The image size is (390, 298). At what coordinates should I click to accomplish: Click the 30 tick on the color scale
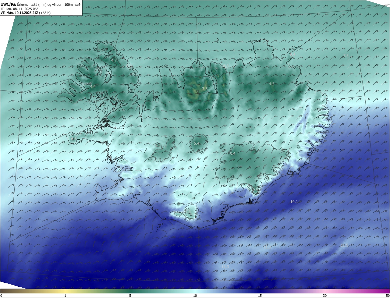click(x=325, y=296)
